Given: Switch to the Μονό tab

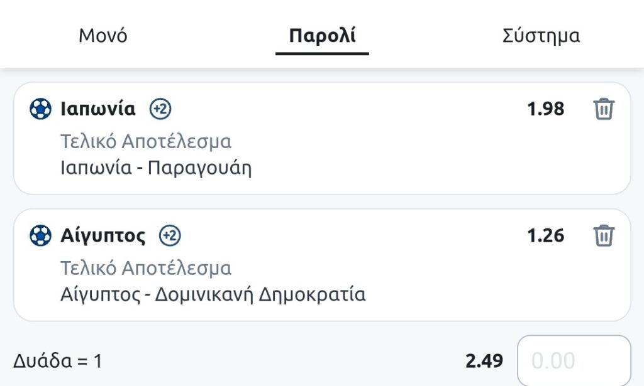Looking at the screenshot, I should click(103, 36).
